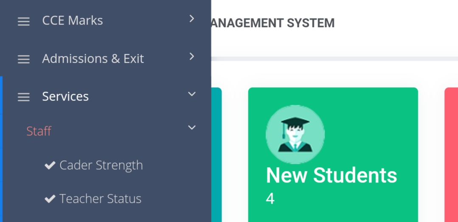The height and width of the screenshot is (222, 458).
Task: Open the CCE Marks menu item
Action: click(x=73, y=20)
